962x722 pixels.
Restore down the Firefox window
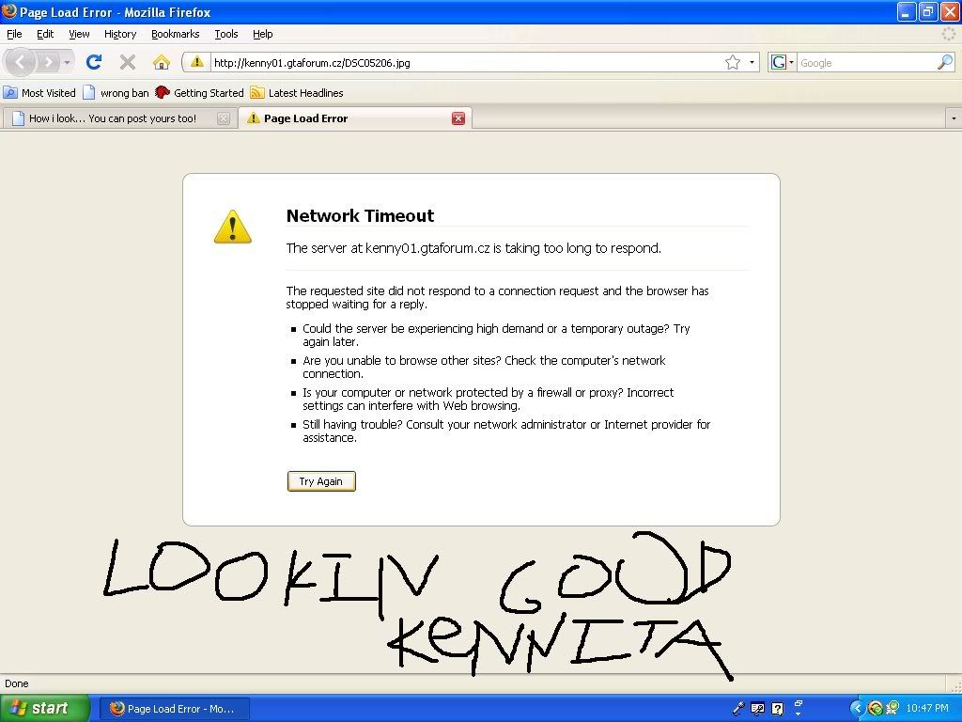[927, 11]
